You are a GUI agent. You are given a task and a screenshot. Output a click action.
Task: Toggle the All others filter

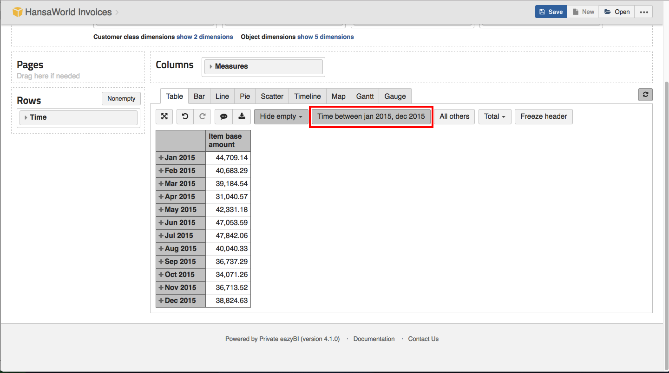tap(454, 116)
